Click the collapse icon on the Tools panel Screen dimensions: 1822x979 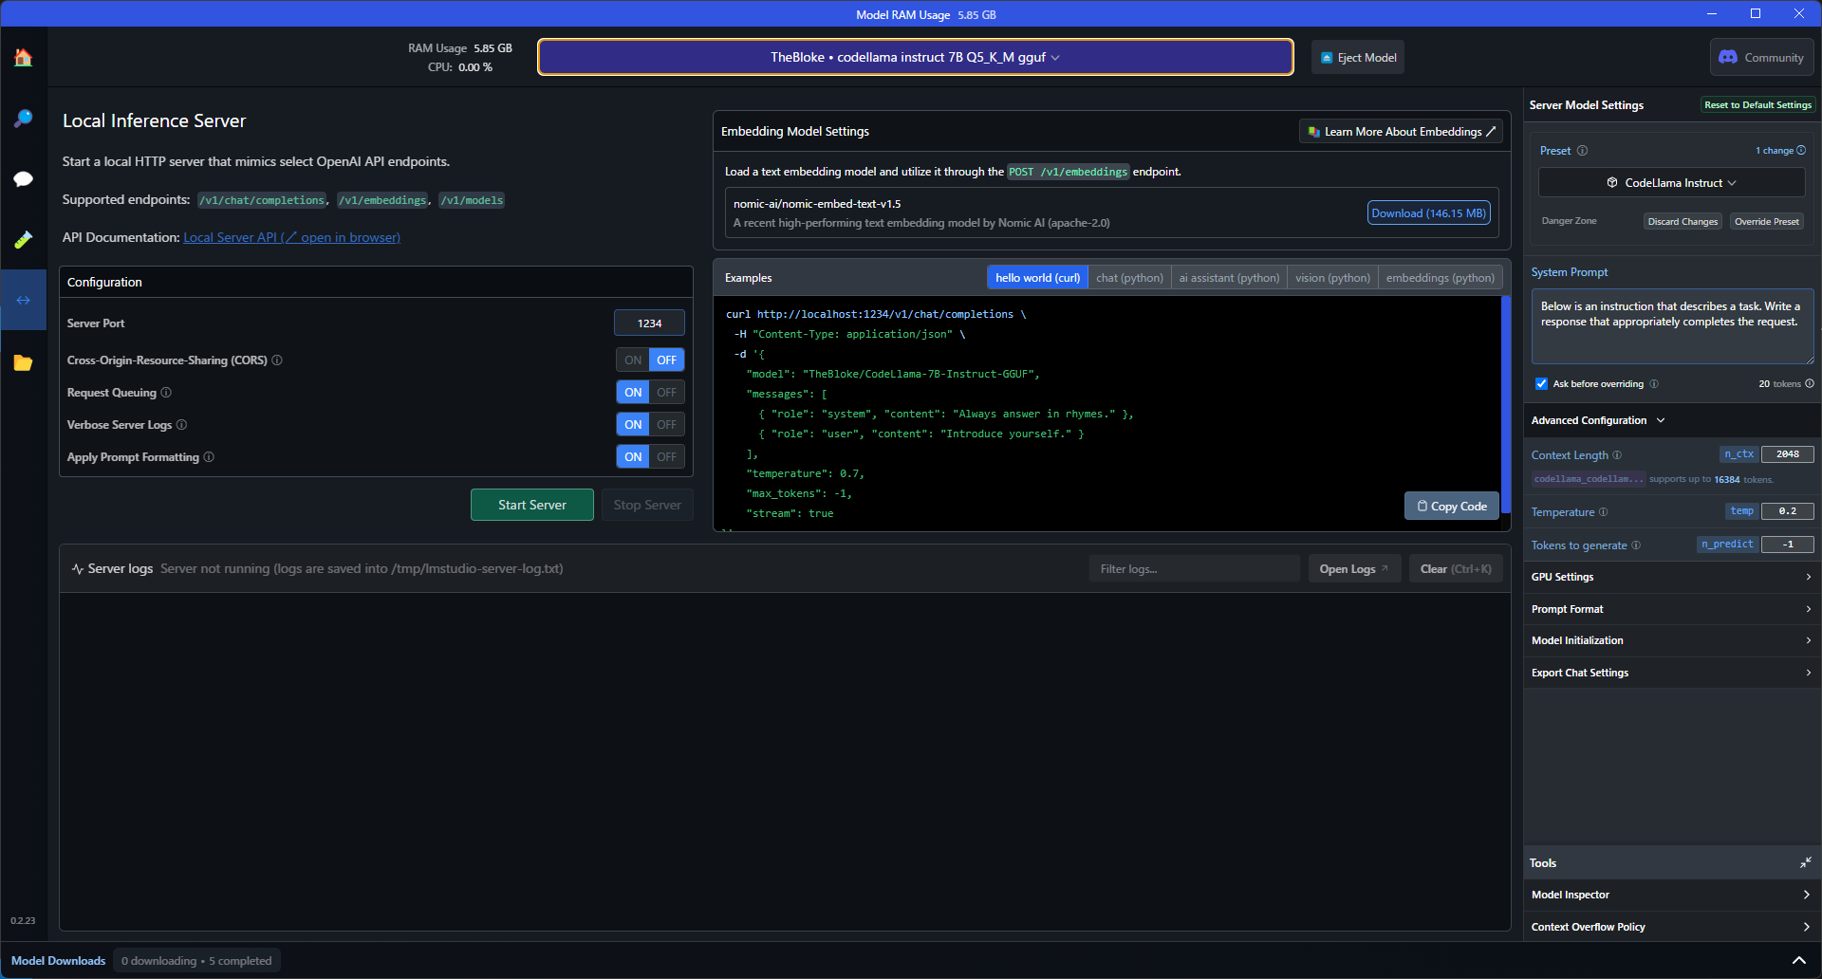(x=1806, y=862)
